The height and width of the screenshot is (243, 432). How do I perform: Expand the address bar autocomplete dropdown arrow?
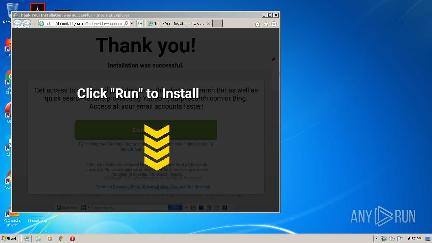132,24
